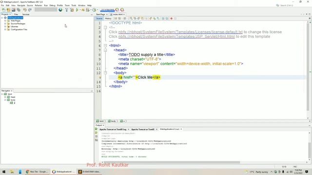Click the Clean and Build icon
The width and height of the screenshot is (312, 175).
coord(72,10)
